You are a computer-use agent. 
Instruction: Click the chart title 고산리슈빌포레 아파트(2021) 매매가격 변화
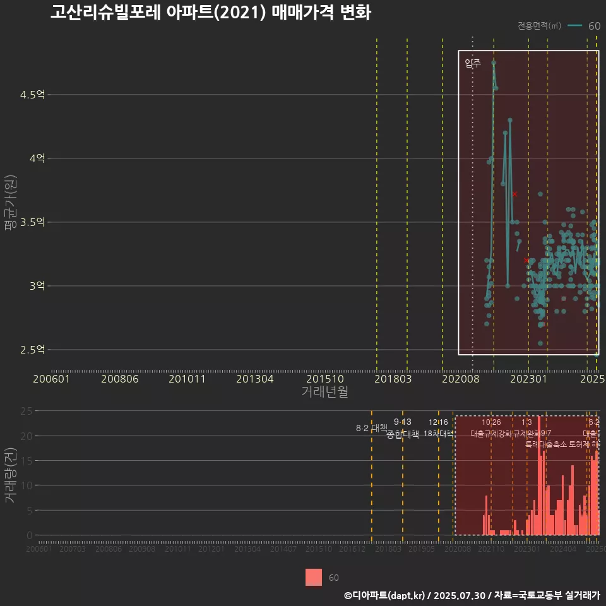point(211,13)
